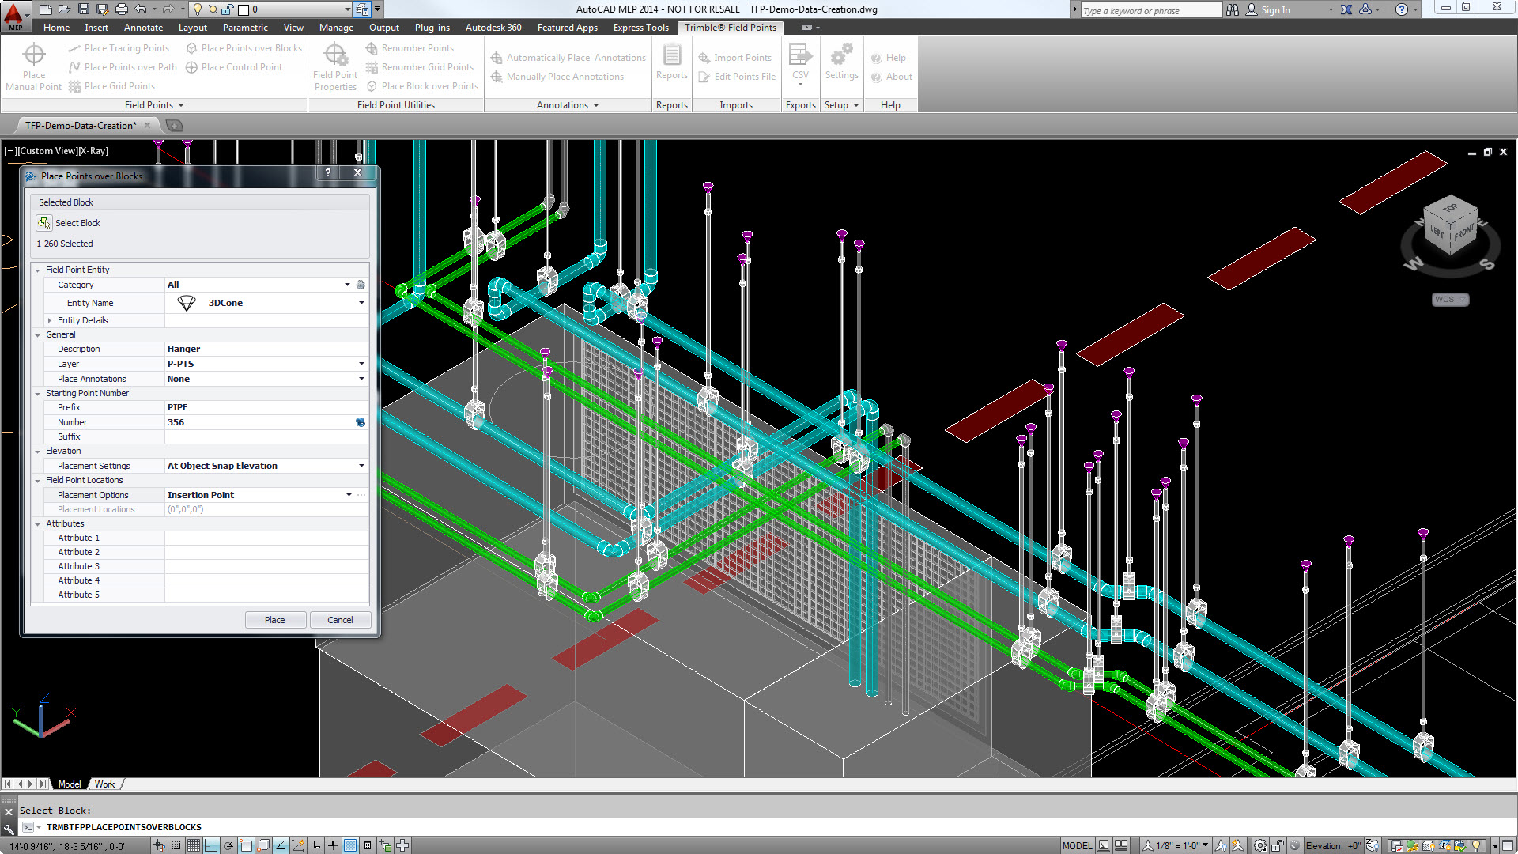This screenshot has width=1518, height=854.
Task: Open the Annotate ribbon tab
Action: 143,28
